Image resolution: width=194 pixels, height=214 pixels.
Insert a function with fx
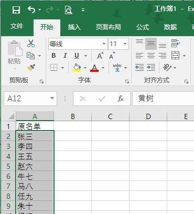121,99
